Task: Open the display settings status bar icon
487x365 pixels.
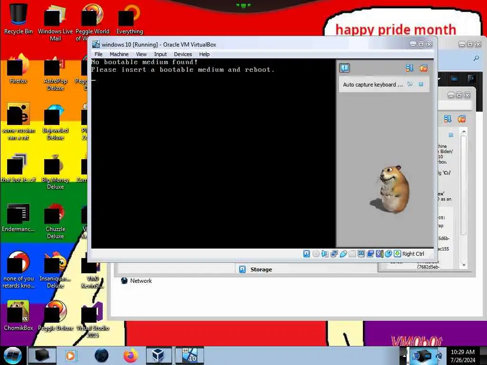Action: click(361, 254)
